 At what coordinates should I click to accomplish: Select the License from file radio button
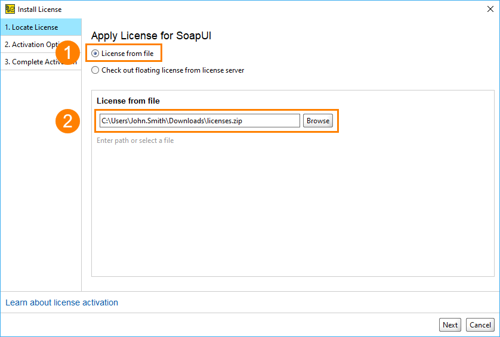(95, 54)
